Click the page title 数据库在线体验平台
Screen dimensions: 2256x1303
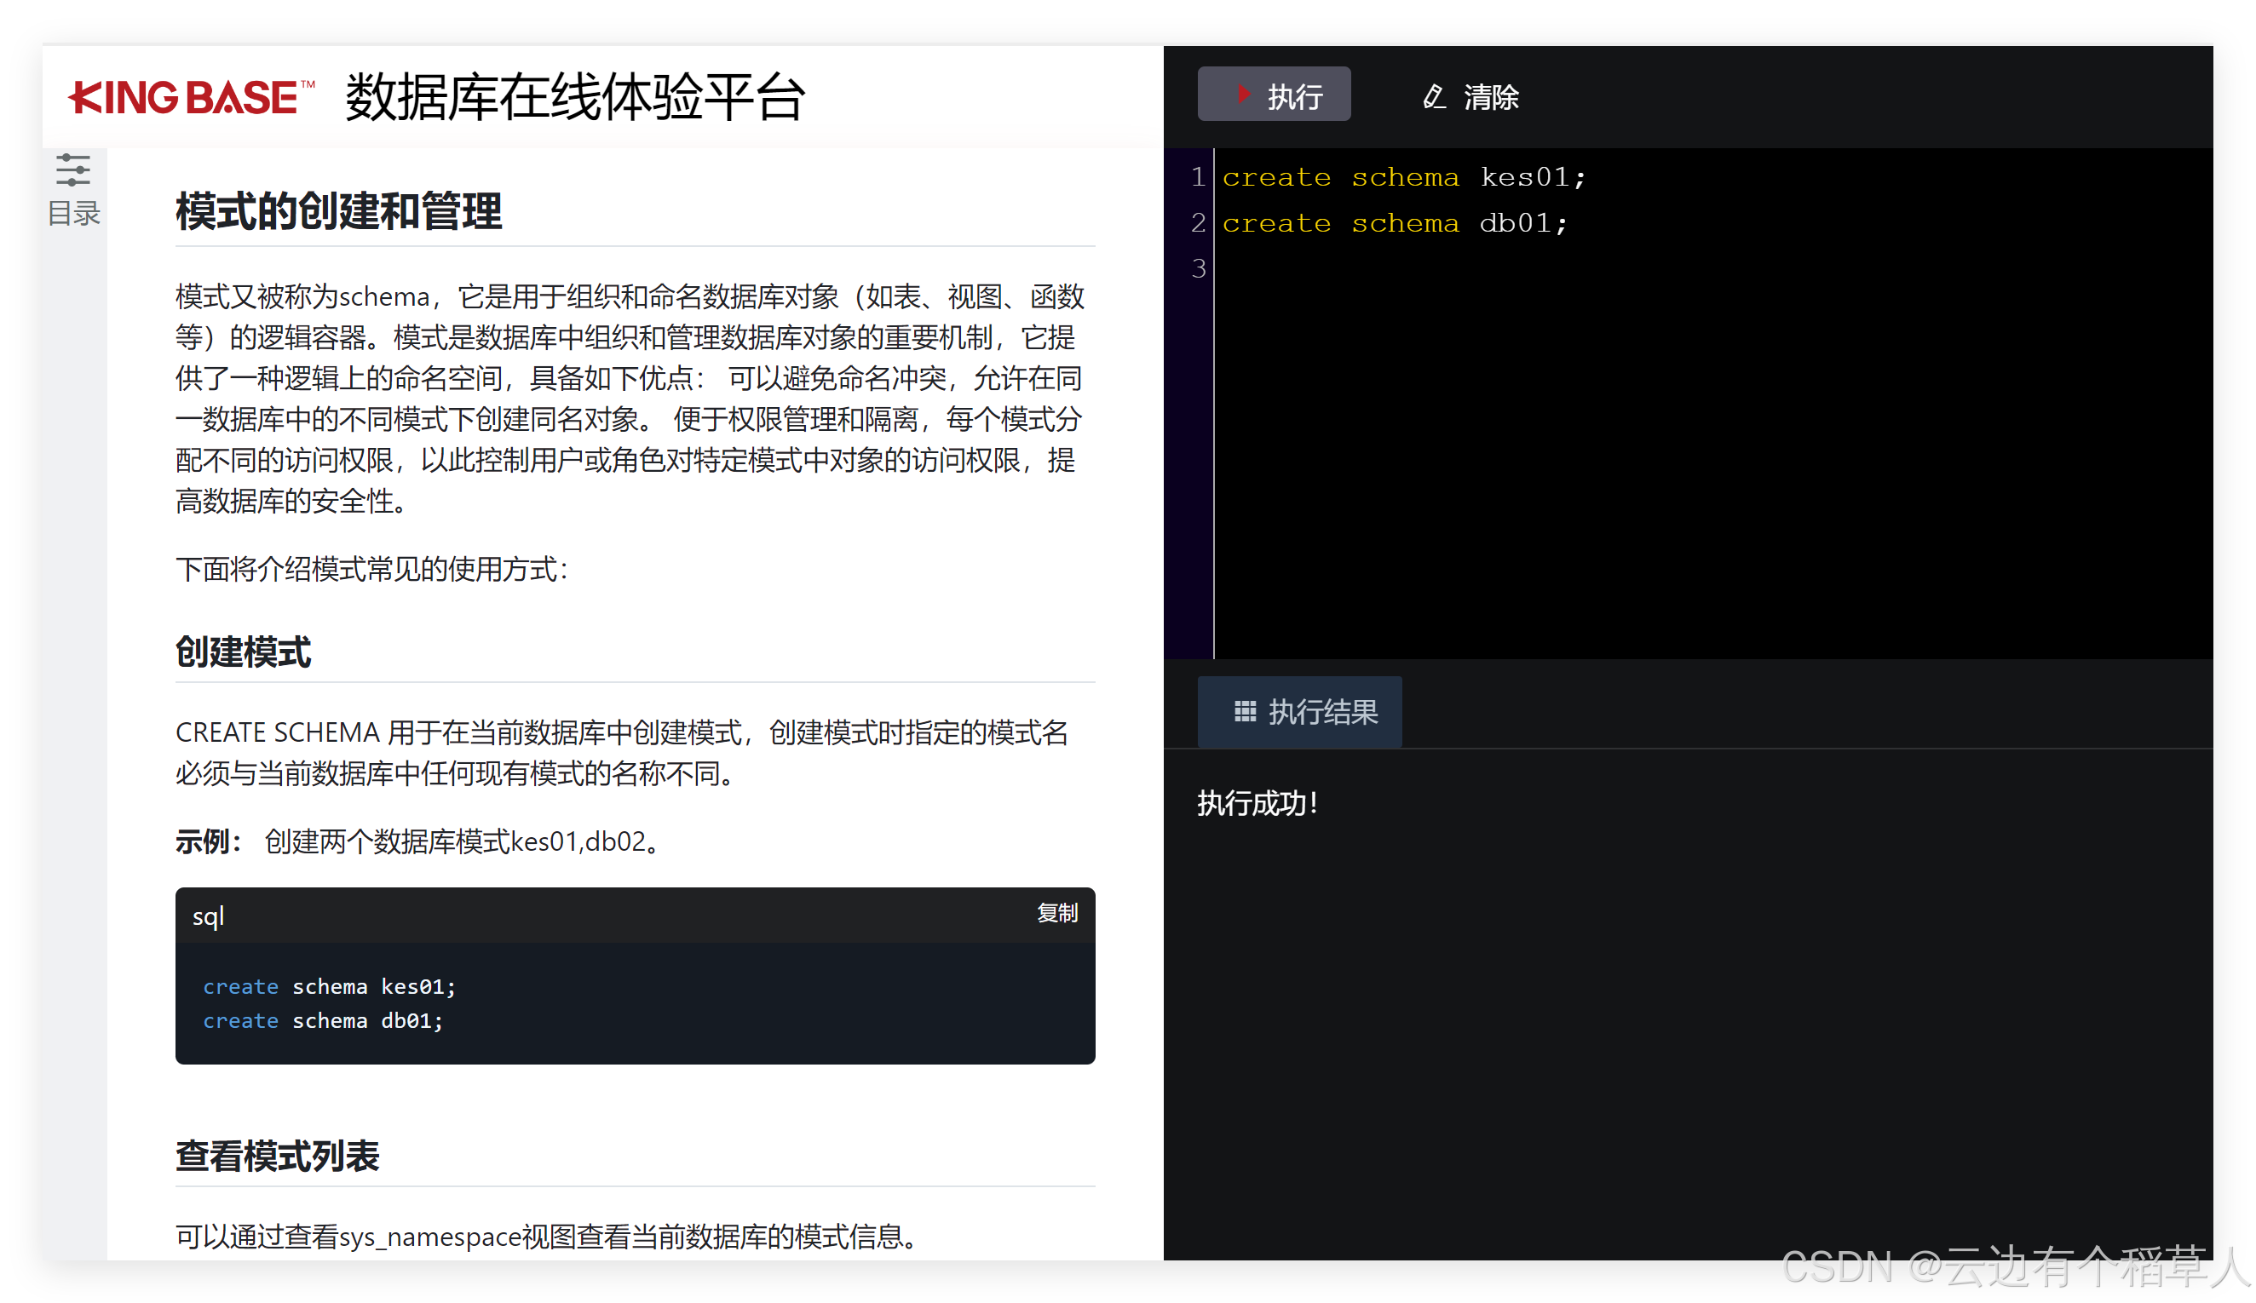pyautogui.click(x=575, y=98)
